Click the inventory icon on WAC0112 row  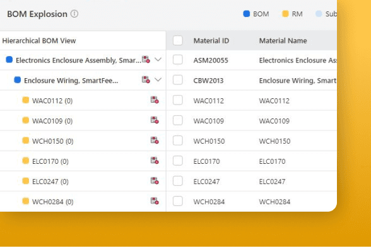point(155,100)
